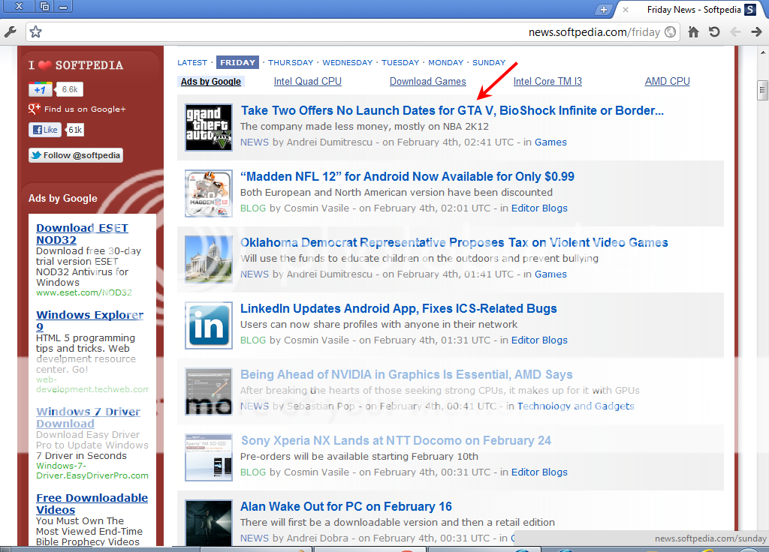Click the Sony Xperia NX thumbnail
769x552 pixels.
tap(209, 457)
